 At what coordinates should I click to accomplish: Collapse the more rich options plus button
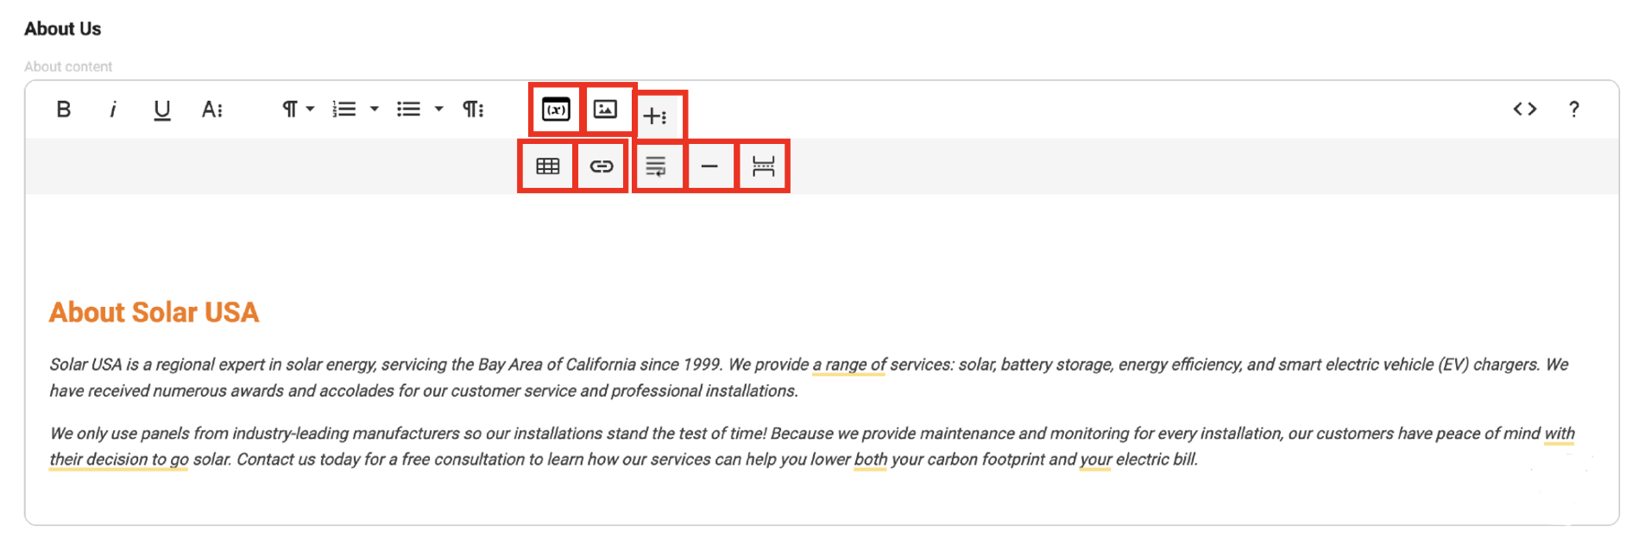pyautogui.click(x=655, y=116)
